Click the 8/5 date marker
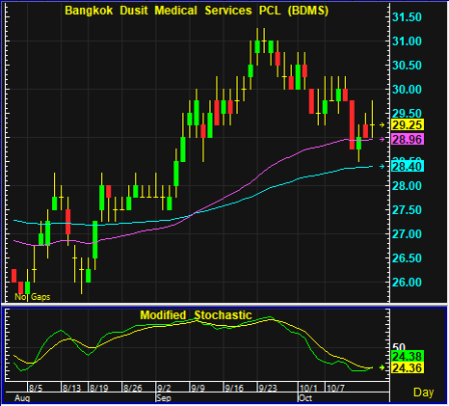This screenshot has width=449, height=406. point(36,388)
